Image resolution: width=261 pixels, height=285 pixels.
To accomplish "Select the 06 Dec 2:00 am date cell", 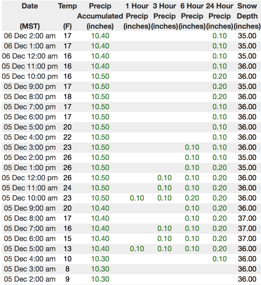I will [29, 36].
